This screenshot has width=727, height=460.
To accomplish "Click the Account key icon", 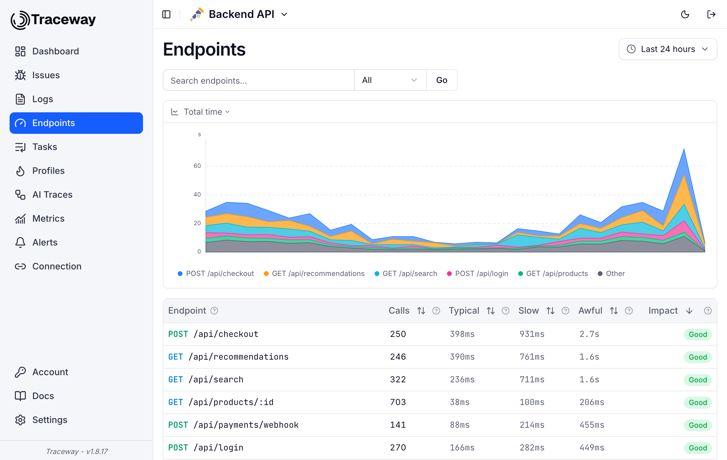I will pyautogui.click(x=20, y=372).
